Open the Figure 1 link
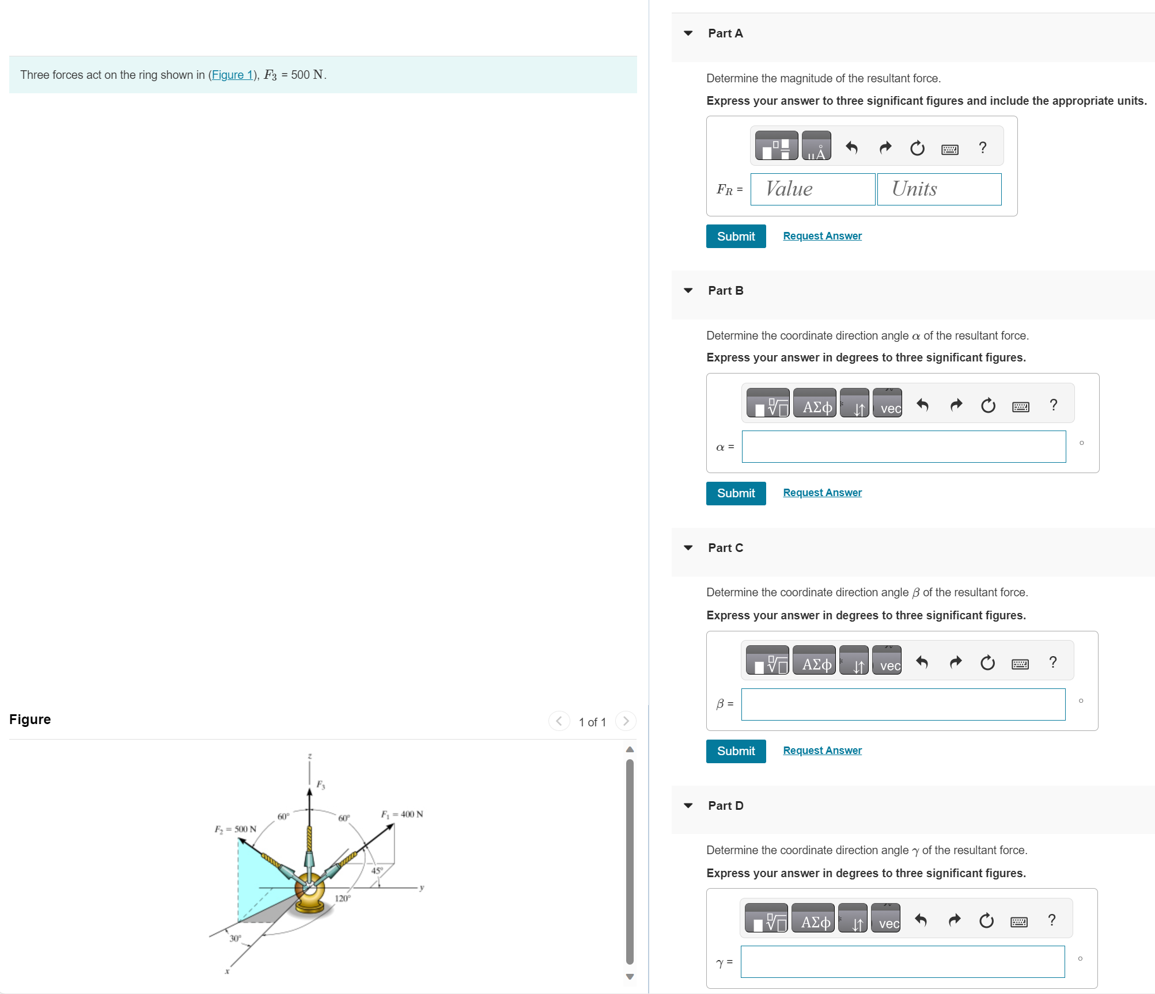Screen dimensions: 1155x994 coord(233,75)
